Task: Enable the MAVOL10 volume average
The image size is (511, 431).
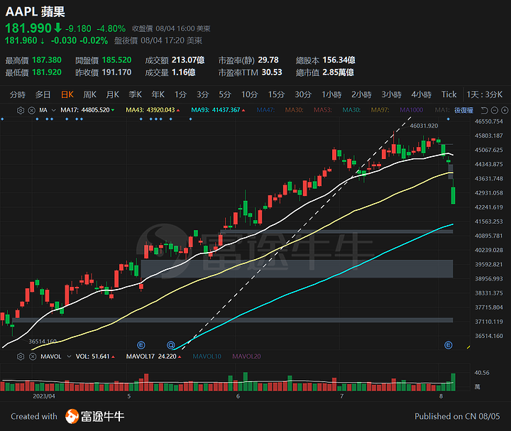Action: [x=207, y=356]
